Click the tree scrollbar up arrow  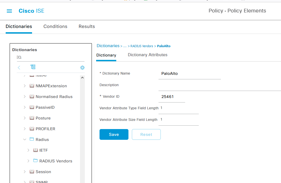coord(82,78)
